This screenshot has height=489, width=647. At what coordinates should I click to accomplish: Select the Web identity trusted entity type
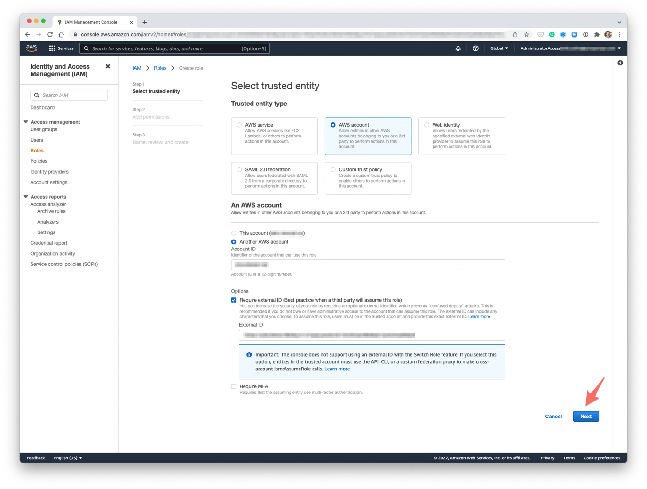click(x=426, y=125)
